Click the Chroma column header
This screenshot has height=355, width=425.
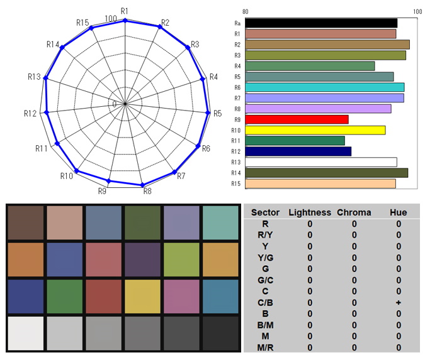coord(354,212)
